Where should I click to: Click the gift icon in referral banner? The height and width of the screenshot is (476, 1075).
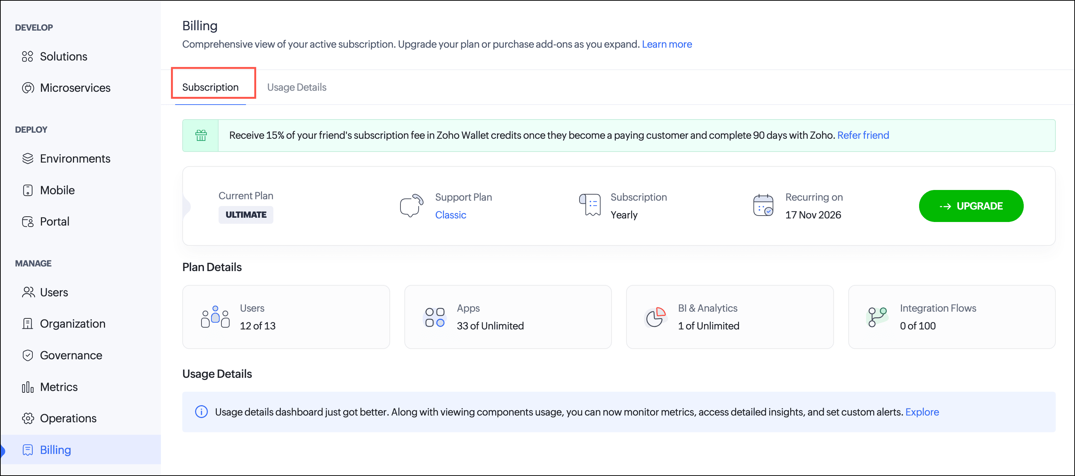coord(201,136)
